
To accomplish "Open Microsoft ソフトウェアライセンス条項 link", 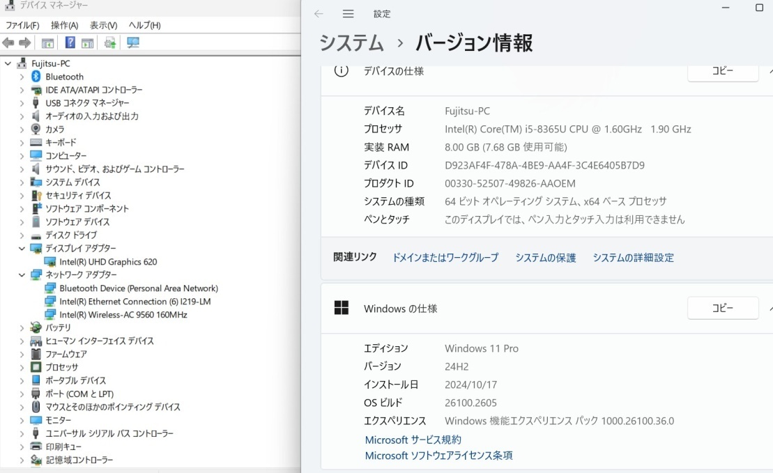I will pyautogui.click(x=438, y=456).
